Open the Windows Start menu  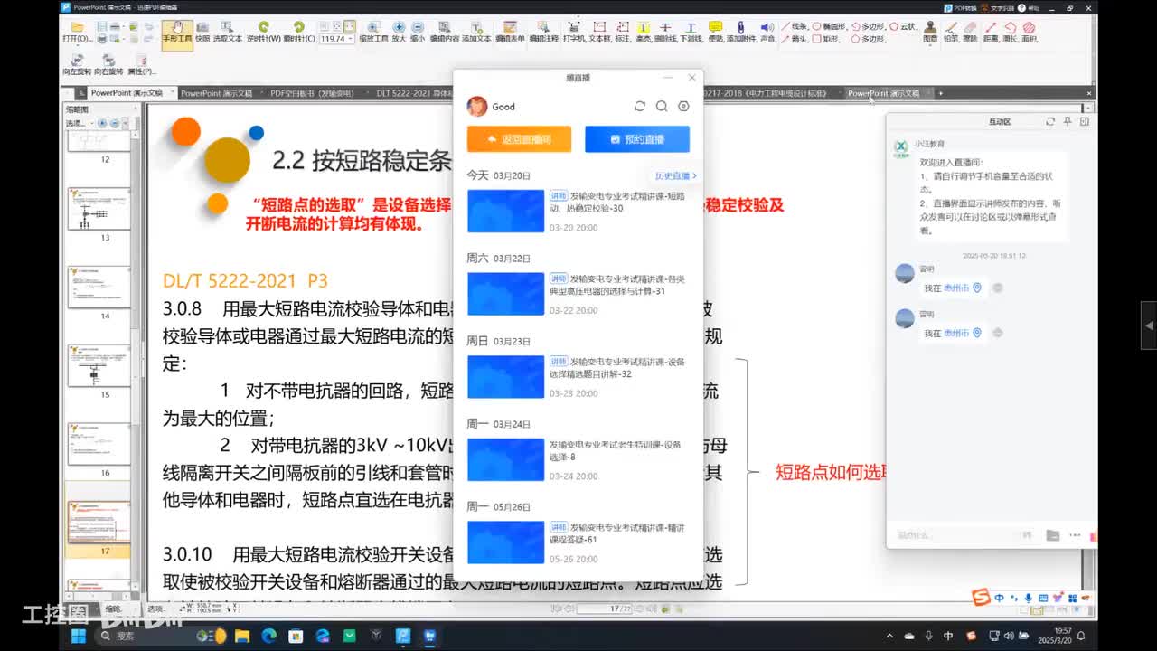[79, 636]
